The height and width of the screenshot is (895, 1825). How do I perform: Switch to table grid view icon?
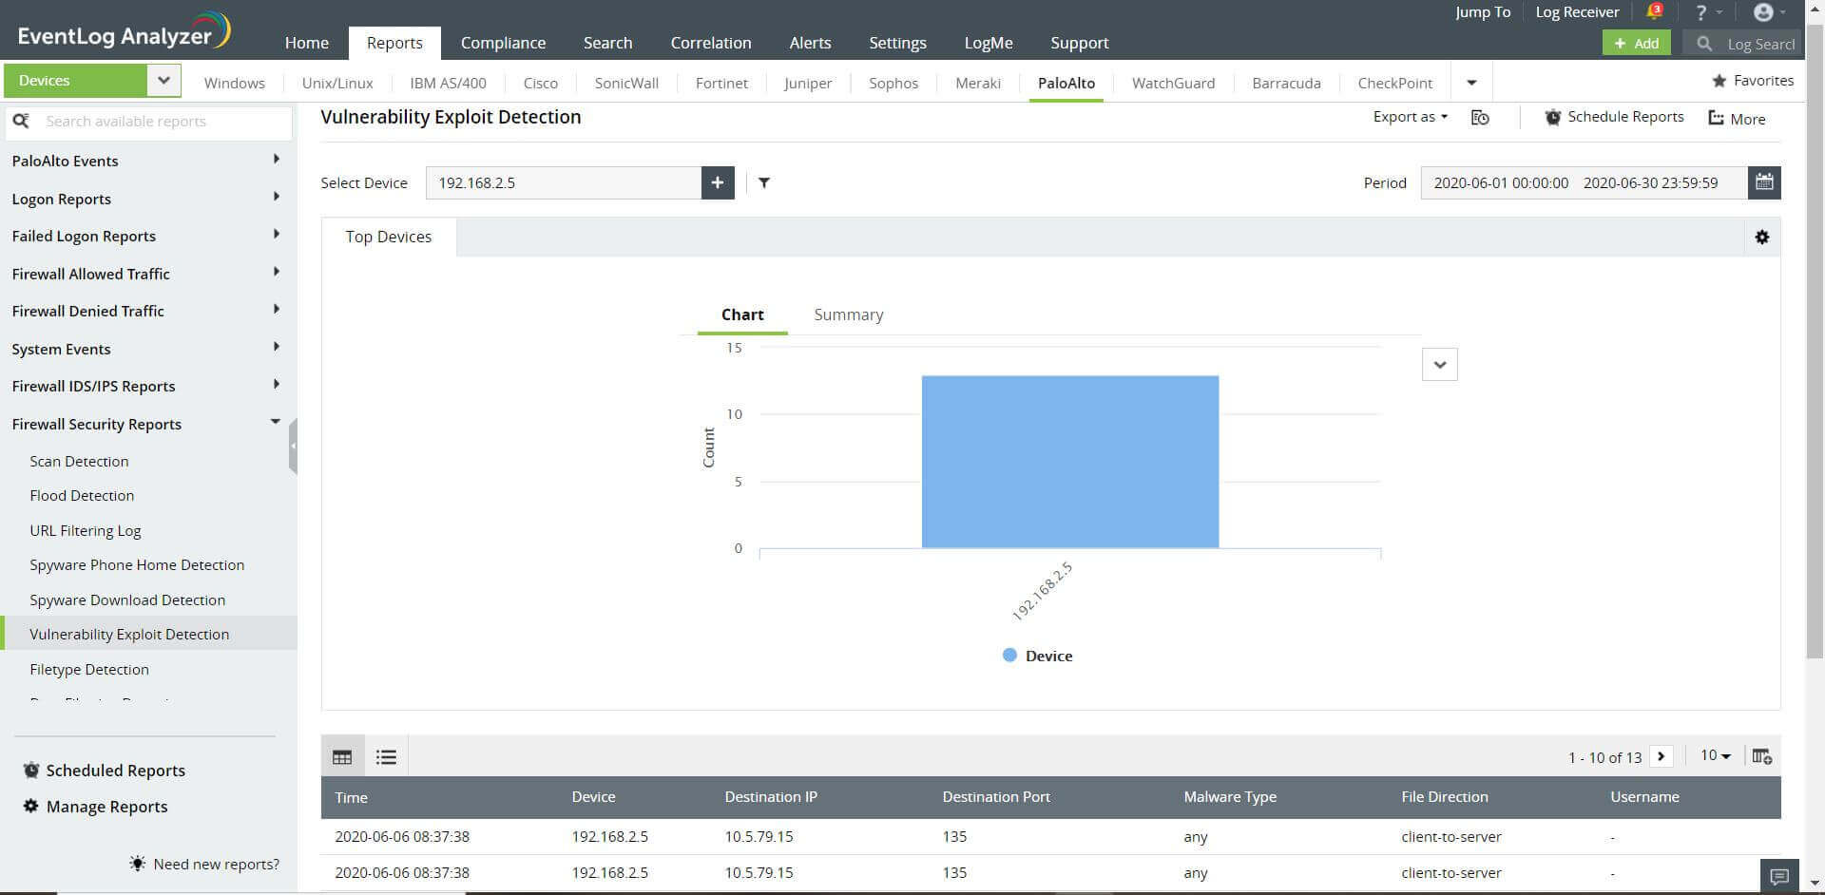(342, 756)
